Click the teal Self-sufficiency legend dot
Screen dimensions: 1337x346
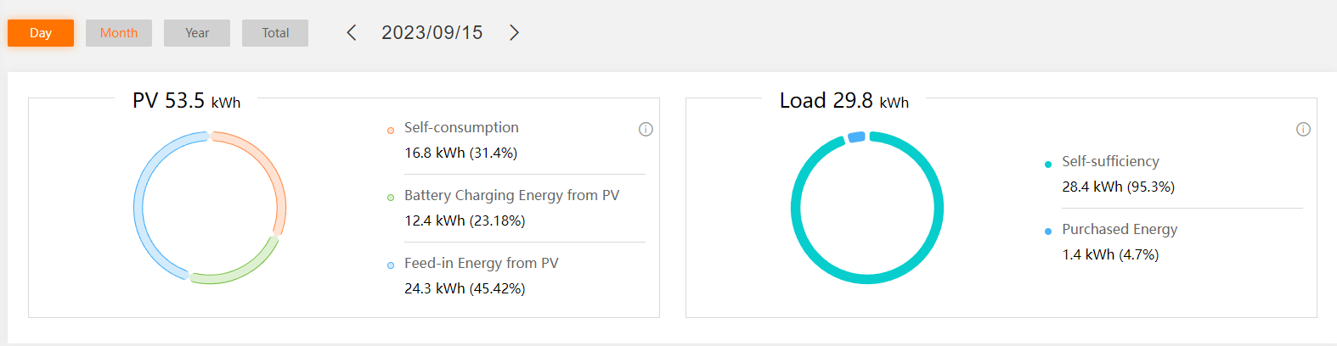click(1048, 164)
